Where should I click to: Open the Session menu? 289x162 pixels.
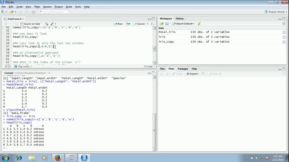[47, 7]
